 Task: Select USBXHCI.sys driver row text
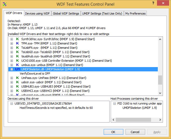click(x=55, y=91)
